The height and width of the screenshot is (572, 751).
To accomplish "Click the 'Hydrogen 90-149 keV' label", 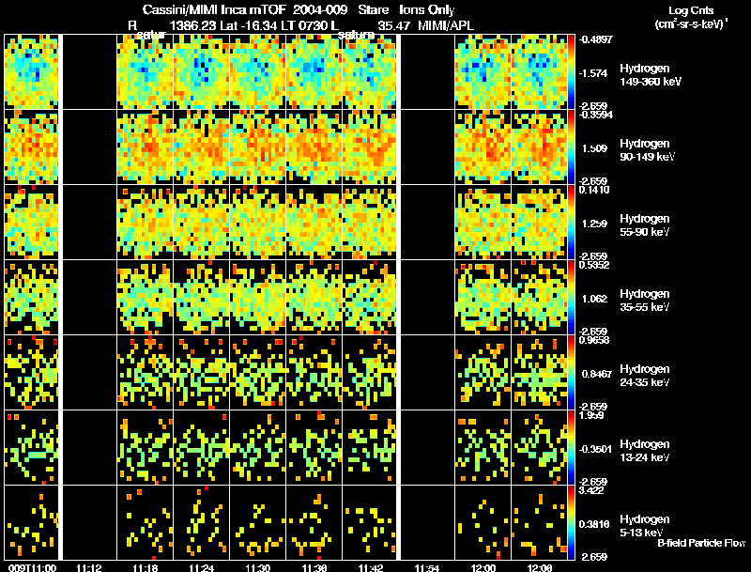I will point(647,150).
